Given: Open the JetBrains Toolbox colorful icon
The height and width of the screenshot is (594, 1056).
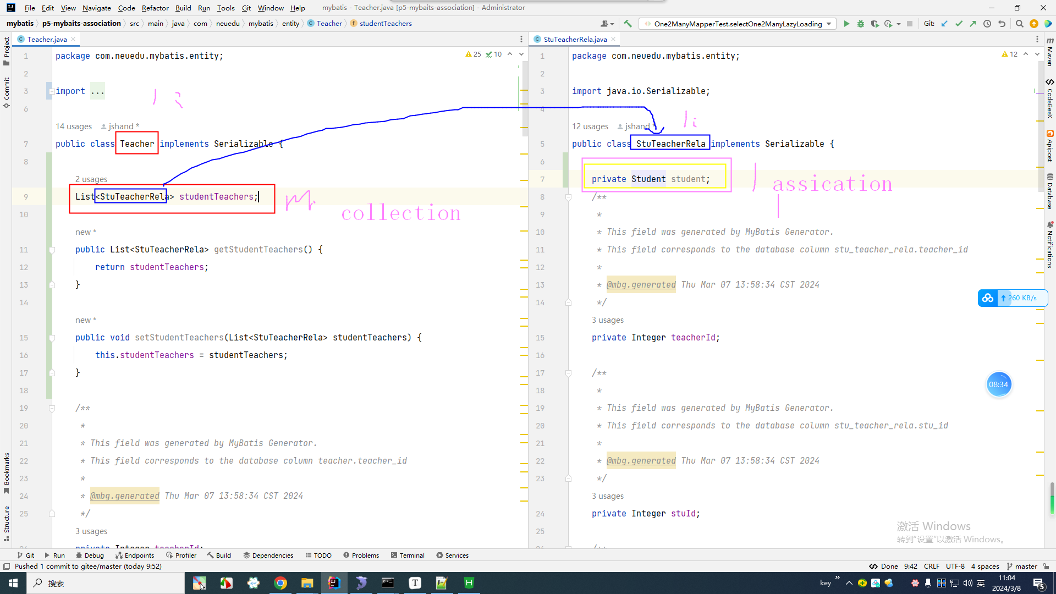Looking at the screenshot, I should click(x=1048, y=24).
